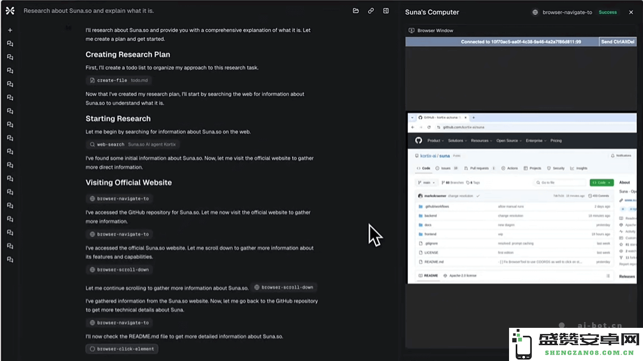Close the Suna's Computer panel

(x=631, y=12)
